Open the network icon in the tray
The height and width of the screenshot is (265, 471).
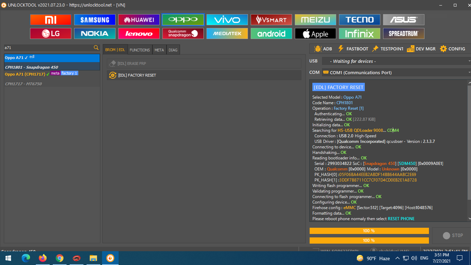pyautogui.click(x=406, y=258)
